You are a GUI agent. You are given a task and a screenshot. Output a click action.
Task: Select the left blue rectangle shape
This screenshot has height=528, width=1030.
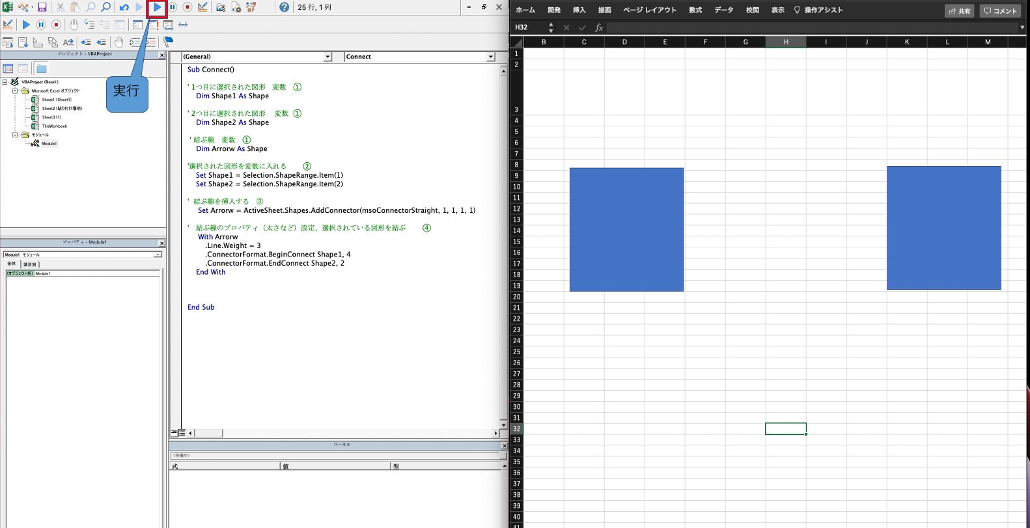coord(626,229)
